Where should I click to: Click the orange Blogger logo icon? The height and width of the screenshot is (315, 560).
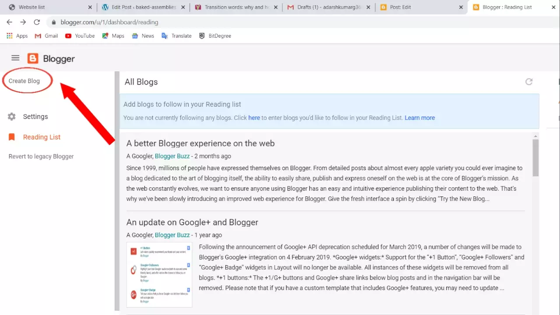click(x=33, y=59)
